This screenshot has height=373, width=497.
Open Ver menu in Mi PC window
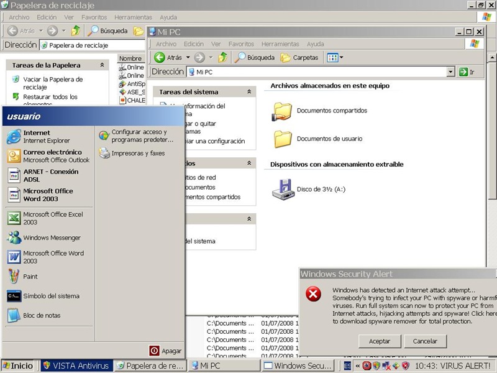point(216,44)
